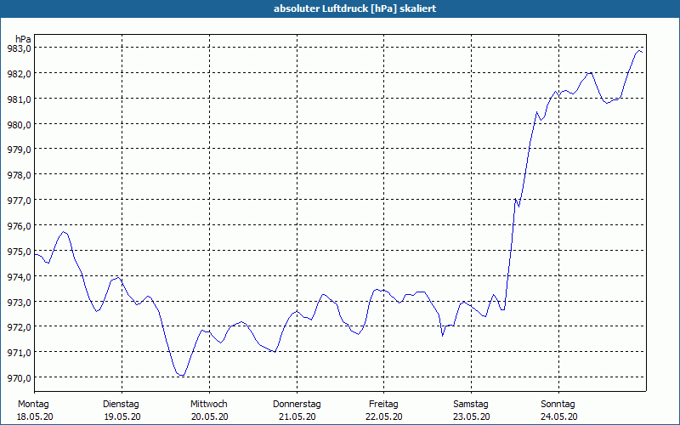This screenshot has width=680, height=425.
Task: Click the 970,0 y-axis label
Action: (19, 377)
